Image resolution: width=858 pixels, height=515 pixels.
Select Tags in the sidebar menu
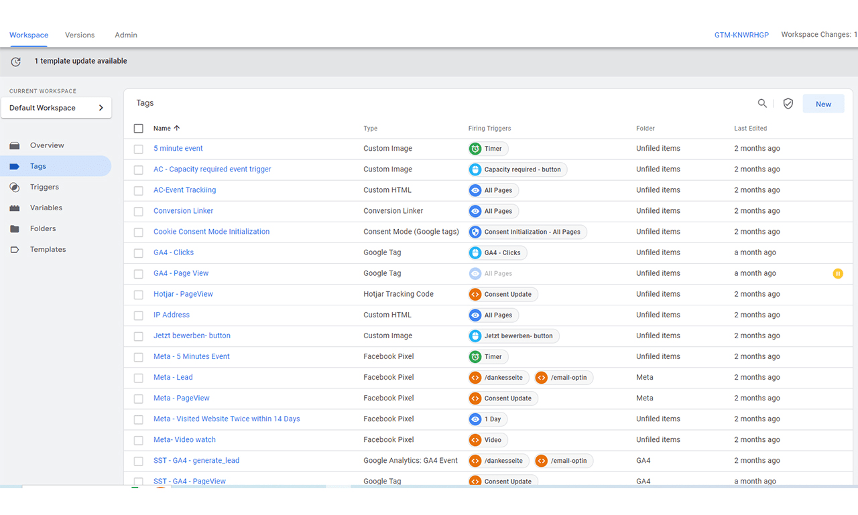pos(56,166)
